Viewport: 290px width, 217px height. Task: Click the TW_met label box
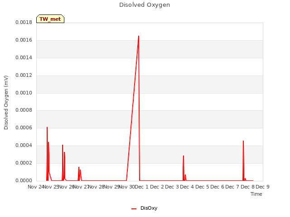pos(50,19)
